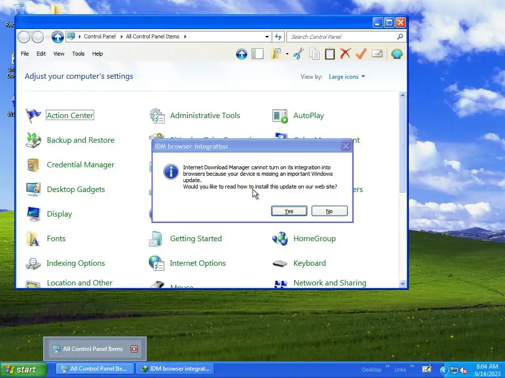The image size is (505, 378).
Task: Click All Control Panel Items breadcrumb
Action: tap(152, 36)
